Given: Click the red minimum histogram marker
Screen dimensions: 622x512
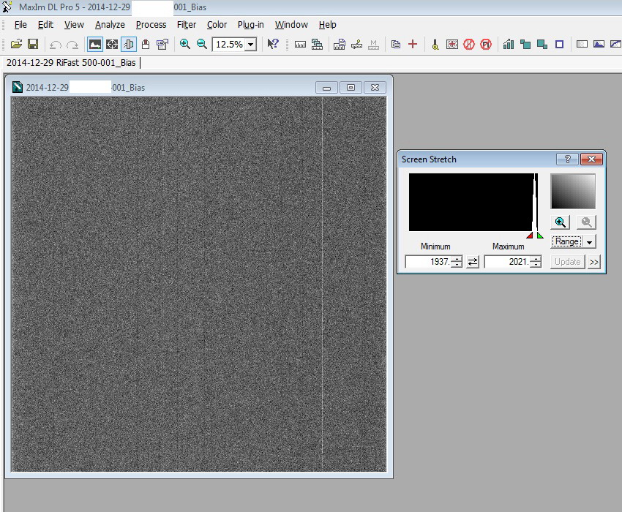Looking at the screenshot, I should pyautogui.click(x=529, y=236).
